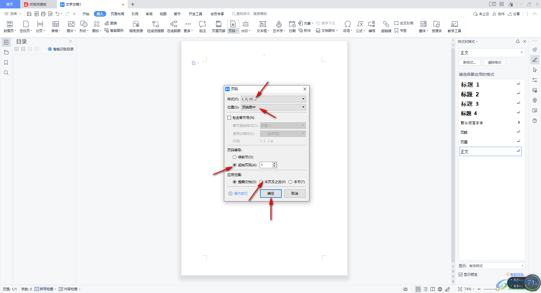Open the 形状 shapes tool
This screenshot has height=293, width=541.
click(x=84, y=27)
